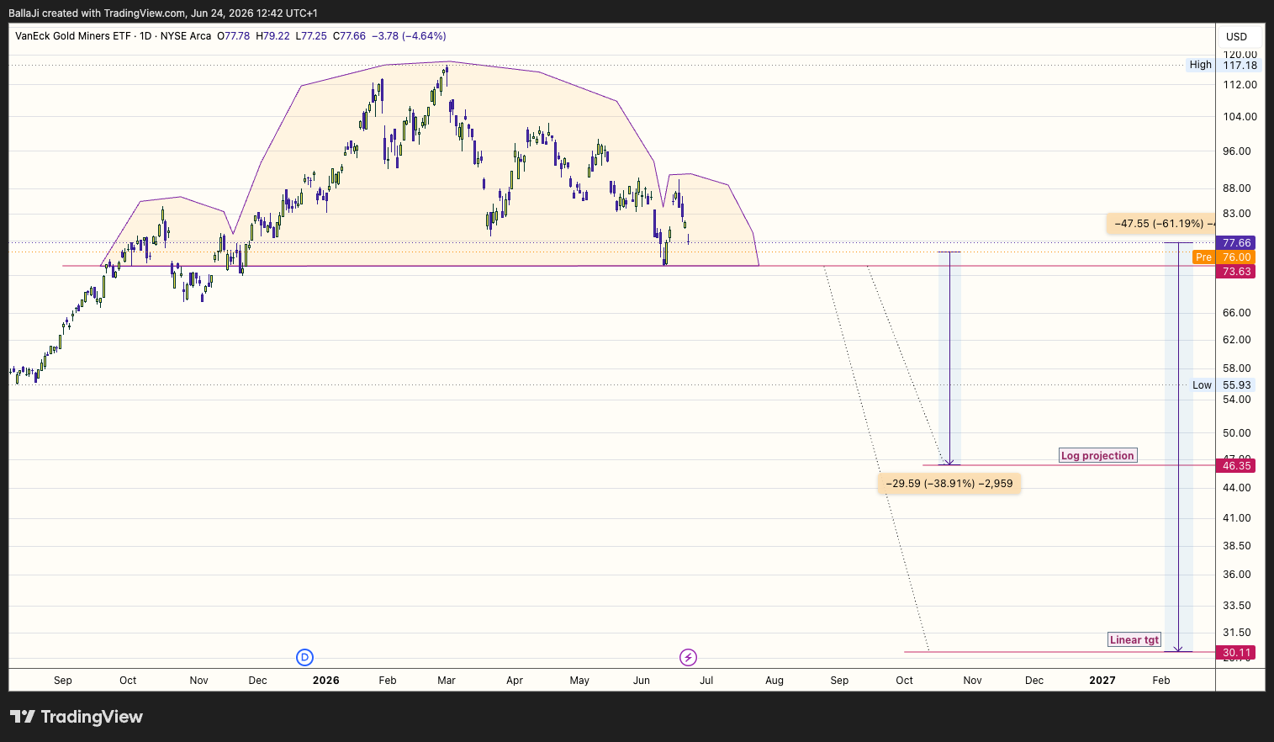The height and width of the screenshot is (742, 1274).
Task: Click the 1D interval in legend
Action: tap(145, 36)
